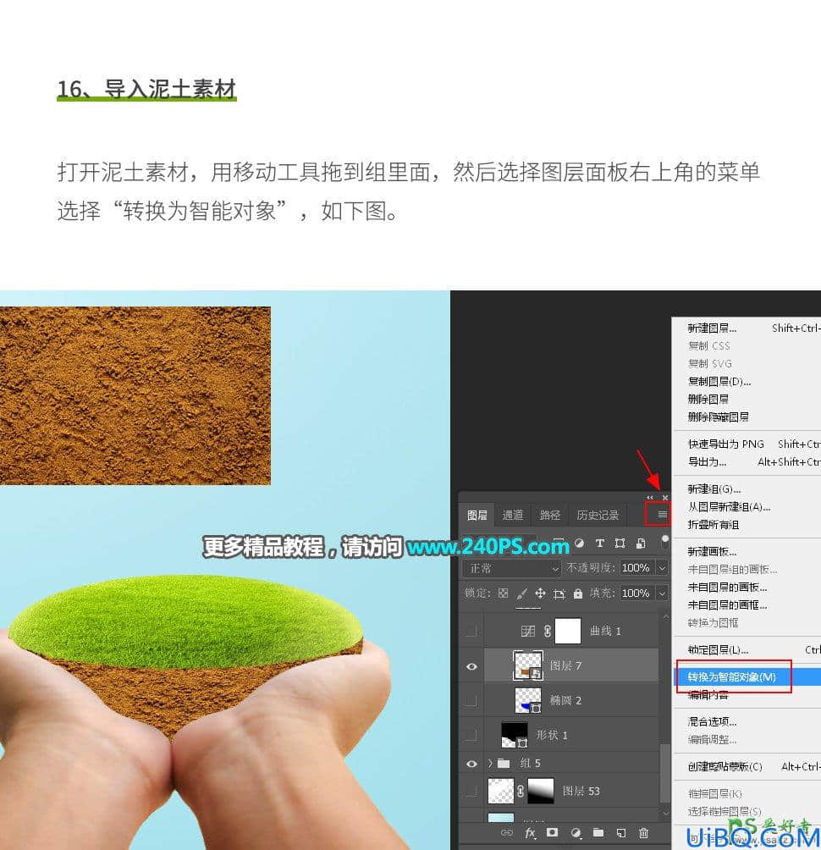Screen dimensions: 821x850
Task: Click the type layer filter icon
Action: pos(599,544)
